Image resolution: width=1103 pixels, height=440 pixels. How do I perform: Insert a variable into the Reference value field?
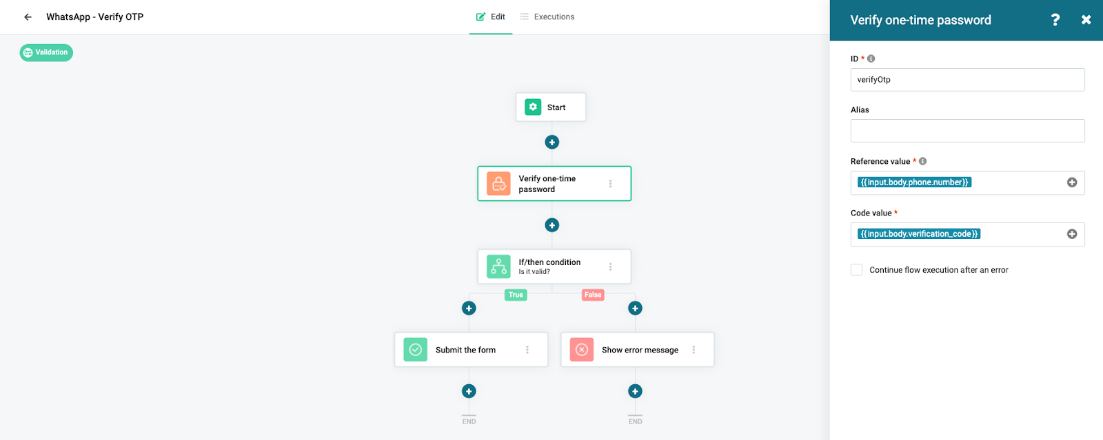tap(1072, 182)
